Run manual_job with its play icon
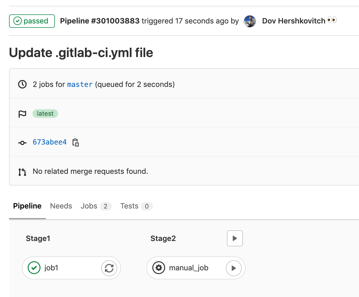Viewport: 359px width, 297px height. [x=234, y=268]
